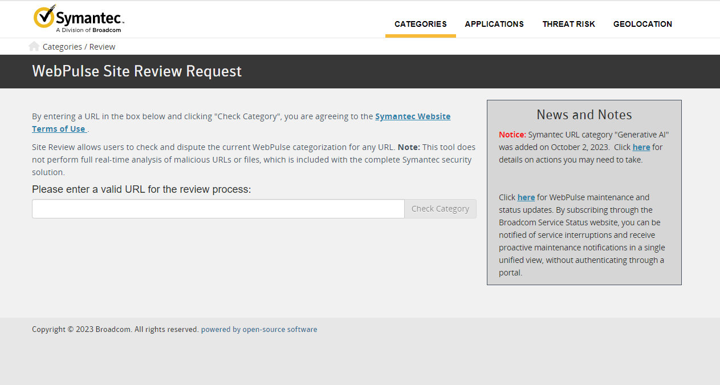Click "Review" in the breadcrumb trail
The image size is (720, 385).
[x=103, y=46]
